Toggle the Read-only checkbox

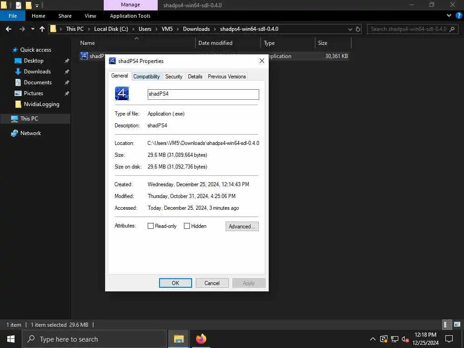pos(150,226)
